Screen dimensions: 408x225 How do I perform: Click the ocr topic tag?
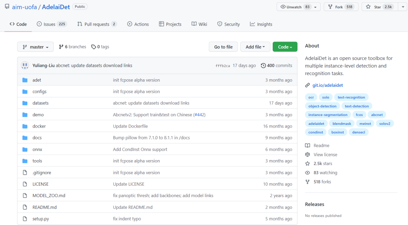click(x=311, y=97)
